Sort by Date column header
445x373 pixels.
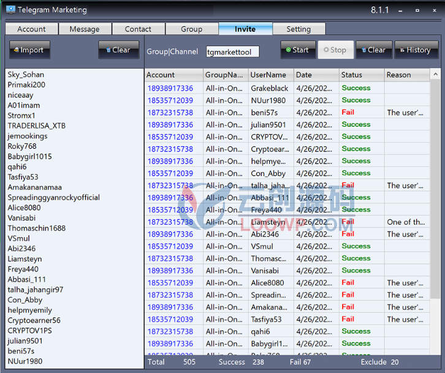(x=316, y=75)
